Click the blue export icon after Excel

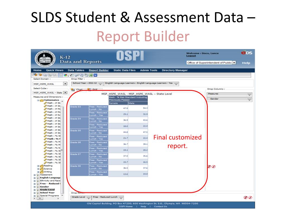tap(95, 75)
